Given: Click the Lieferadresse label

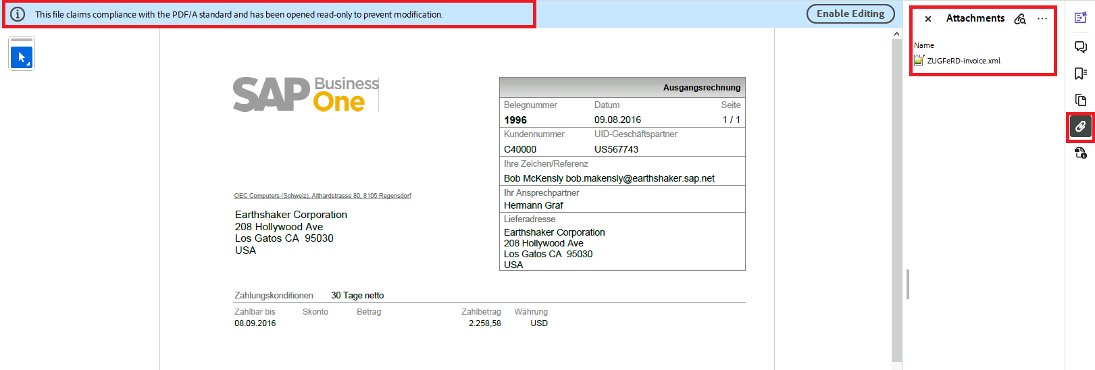Looking at the screenshot, I should (x=530, y=219).
